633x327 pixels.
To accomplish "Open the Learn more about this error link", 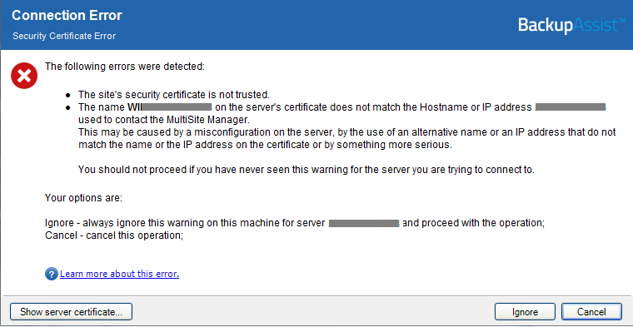I will click(x=119, y=275).
